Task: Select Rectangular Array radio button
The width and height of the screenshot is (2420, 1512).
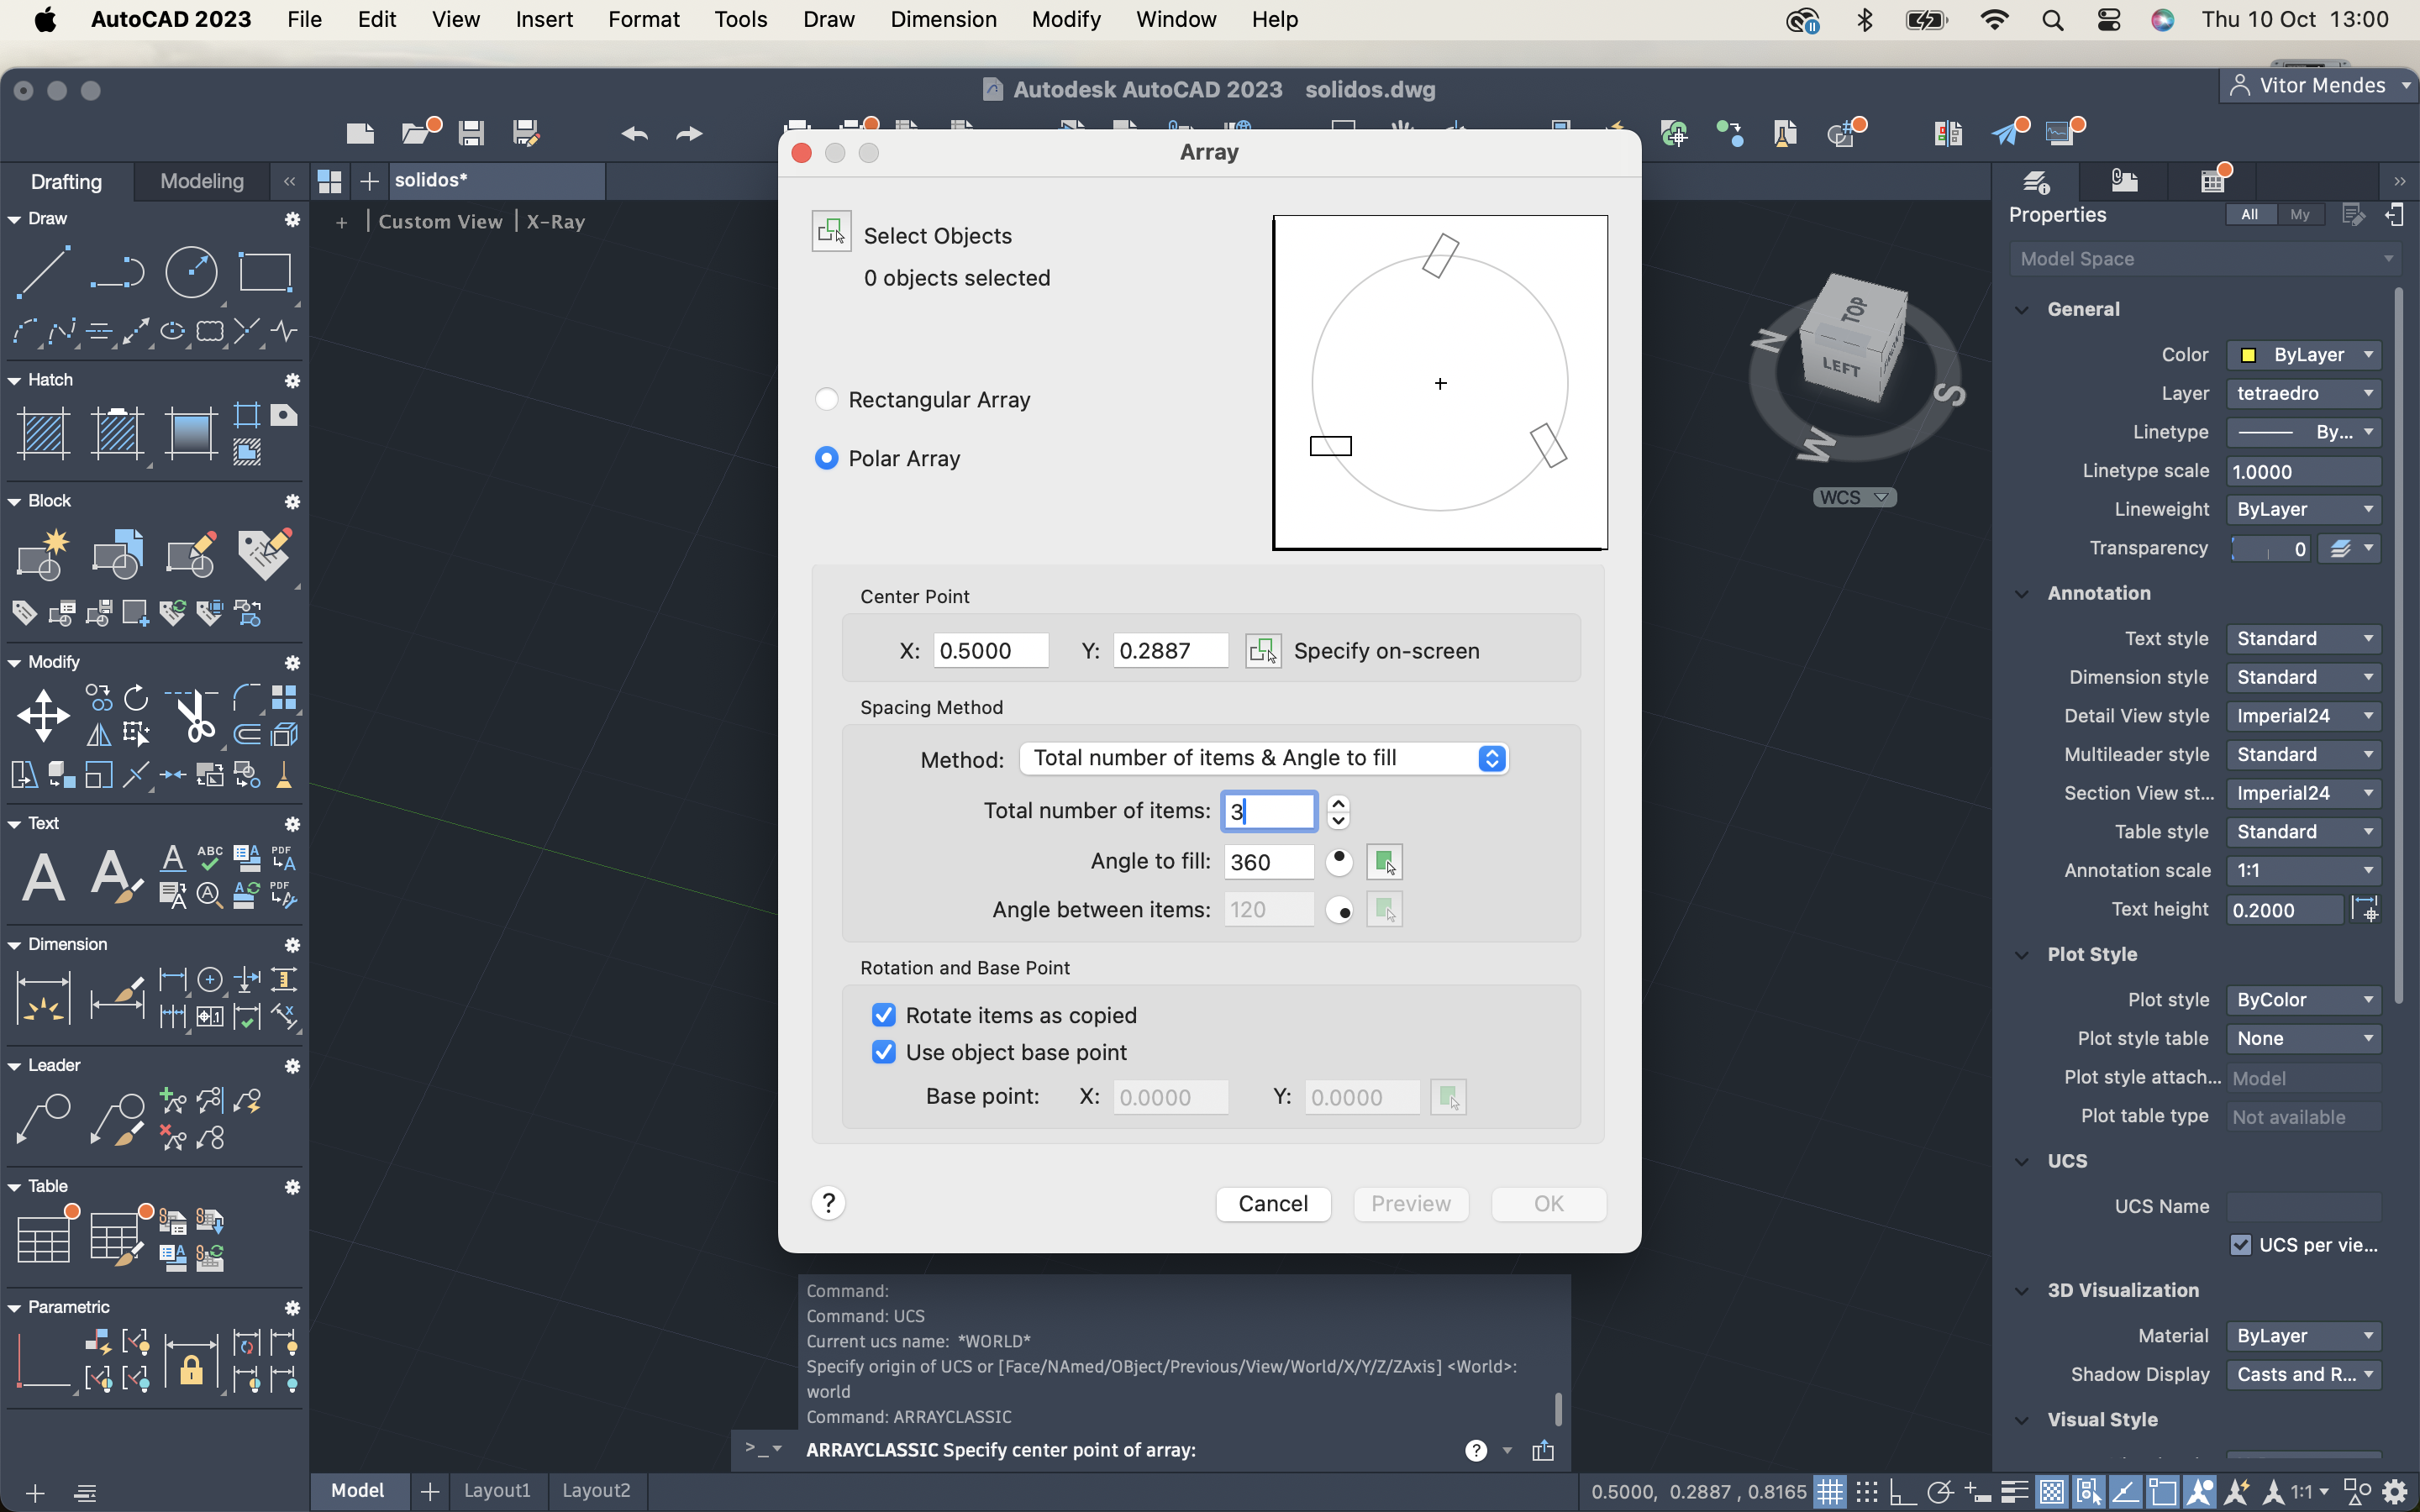Action: click(x=826, y=400)
